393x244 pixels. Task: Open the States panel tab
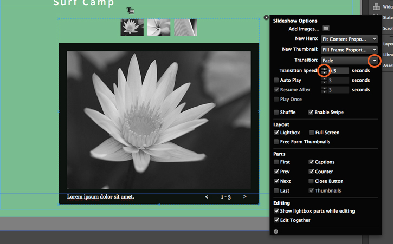pyautogui.click(x=388, y=17)
